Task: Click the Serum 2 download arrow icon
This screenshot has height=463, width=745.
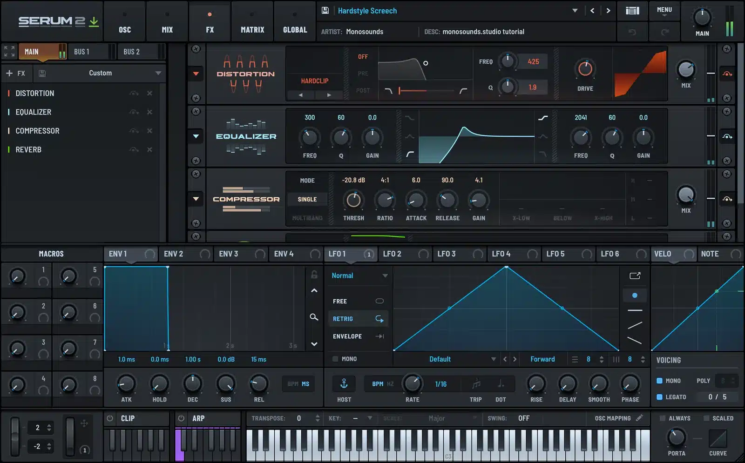Action: (x=94, y=21)
